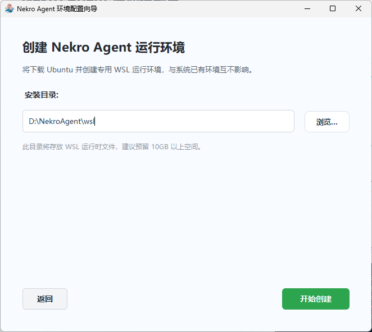The width and height of the screenshot is (372, 332).
Task: Open folder browser with 浏览... button
Action: click(326, 122)
